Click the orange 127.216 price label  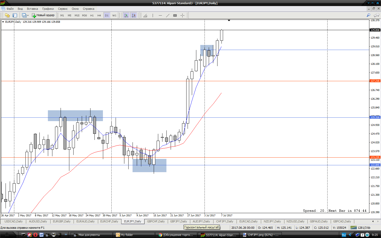pyautogui.click(x=375, y=81)
